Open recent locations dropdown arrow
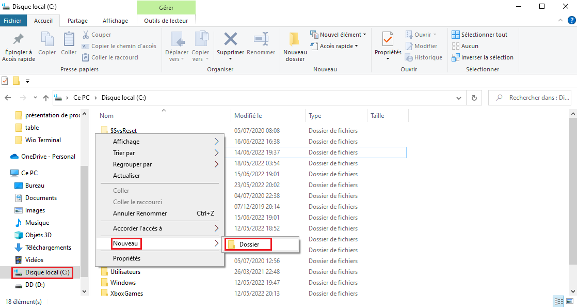 coord(35,98)
